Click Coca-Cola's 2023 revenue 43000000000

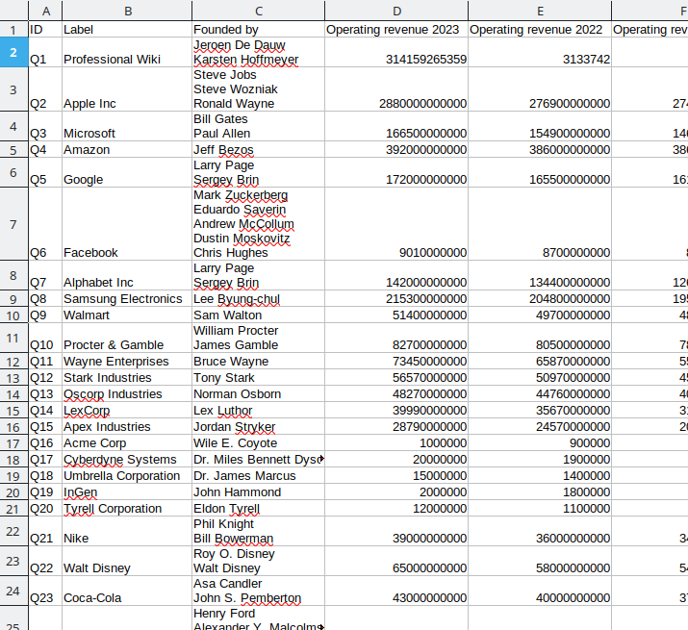(x=396, y=591)
